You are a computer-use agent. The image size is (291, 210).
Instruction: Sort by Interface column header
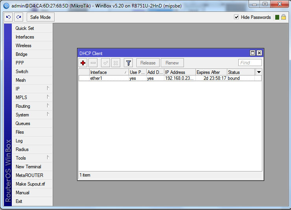[106, 72]
